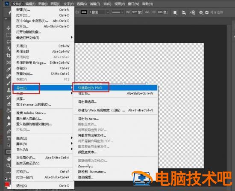Viewport: 235px width, 191px height.
Task: Open the stroke width dropdown arrow
Action: [x=107, y=12]
